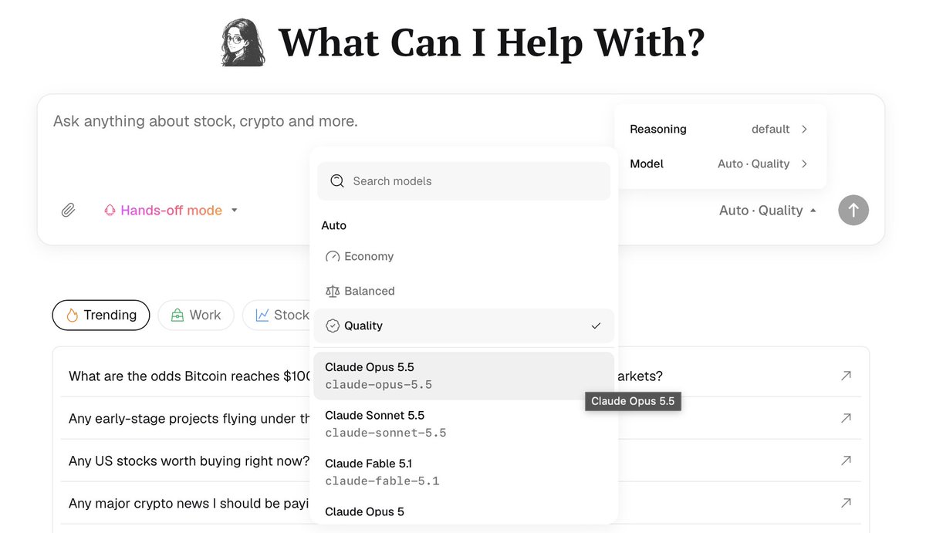
Task: Click the send arrow button
Action: (x=853, y=210)
